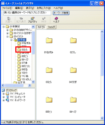
Task: Click the マイ ネットワーク icon
Action: coord(7,100)
